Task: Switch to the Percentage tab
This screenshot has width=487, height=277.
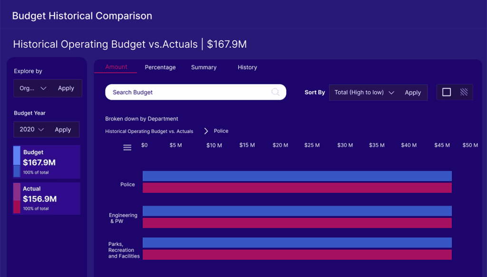Action: pos(160,67)
